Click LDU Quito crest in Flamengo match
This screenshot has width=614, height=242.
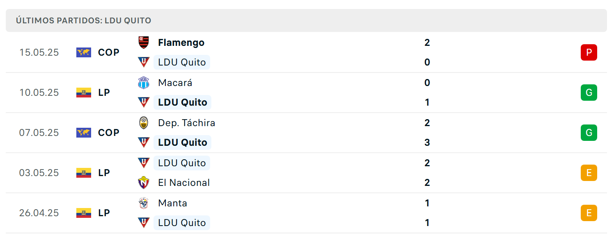(x=144, y=62)
